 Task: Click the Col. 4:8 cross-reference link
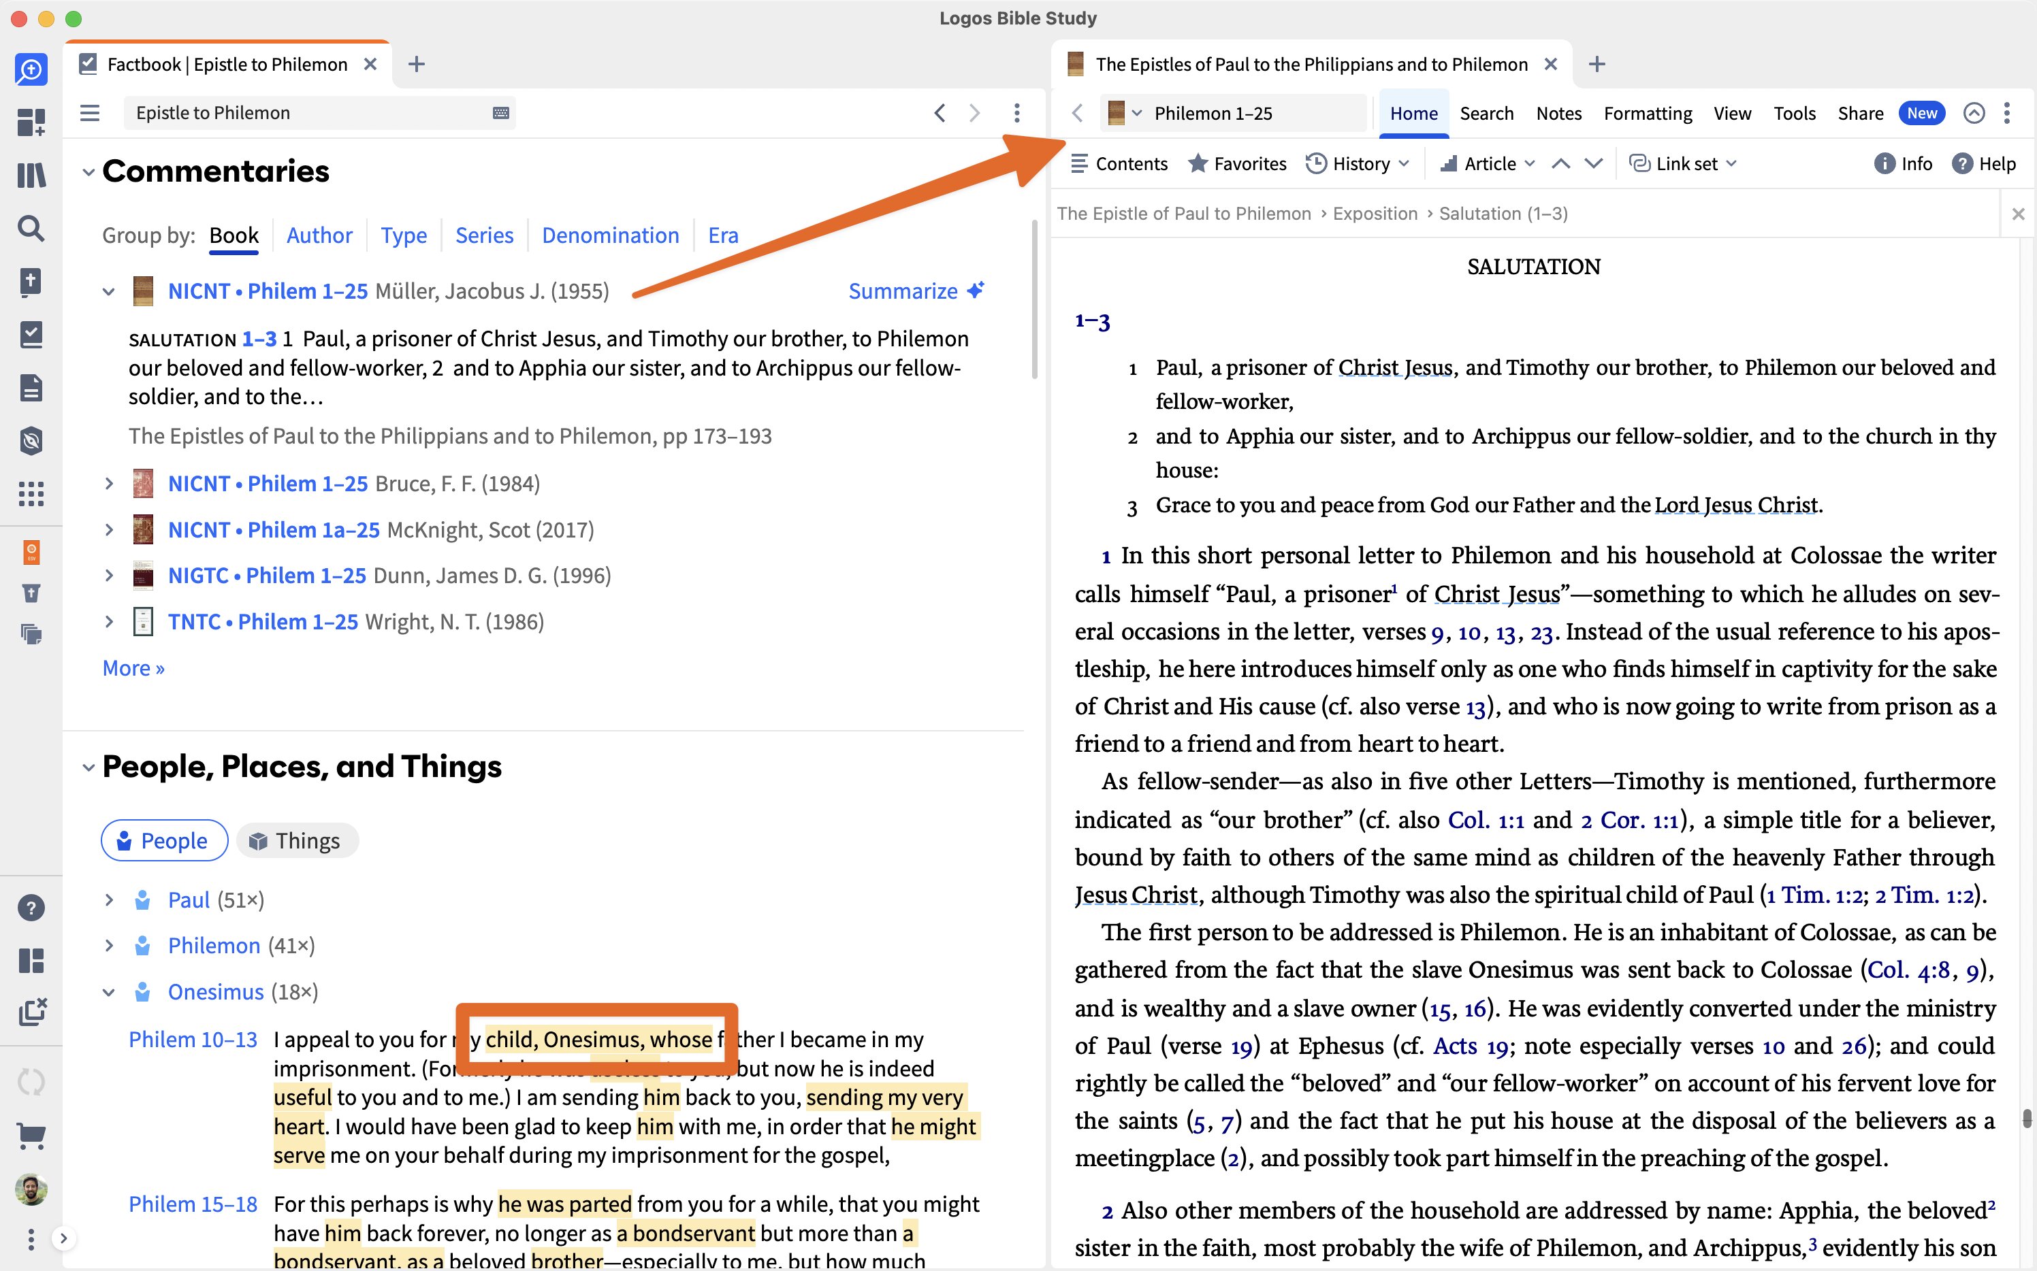coord(1908,970)
